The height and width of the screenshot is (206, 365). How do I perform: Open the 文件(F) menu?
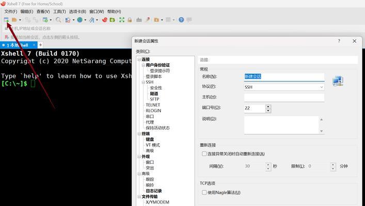[x=11, y=11]
